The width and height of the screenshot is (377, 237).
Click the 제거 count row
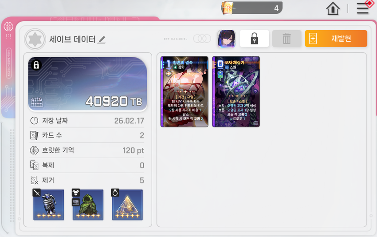point(87,180)
